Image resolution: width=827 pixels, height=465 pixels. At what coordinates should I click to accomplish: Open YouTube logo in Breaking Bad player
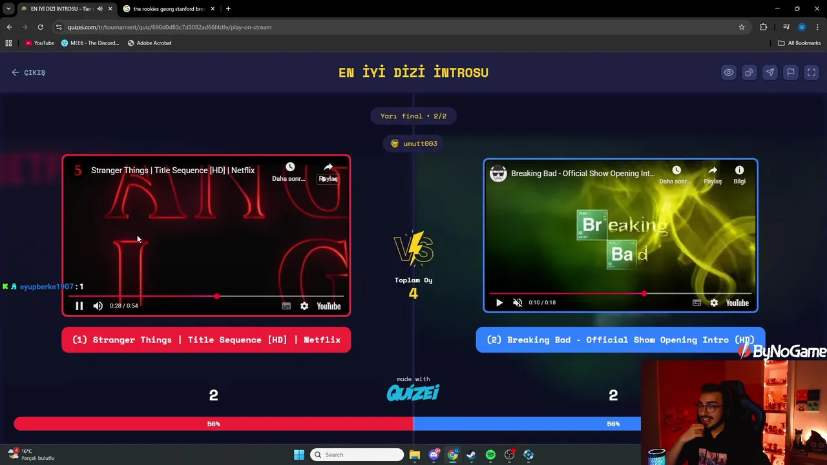click(x=737, y=302)
